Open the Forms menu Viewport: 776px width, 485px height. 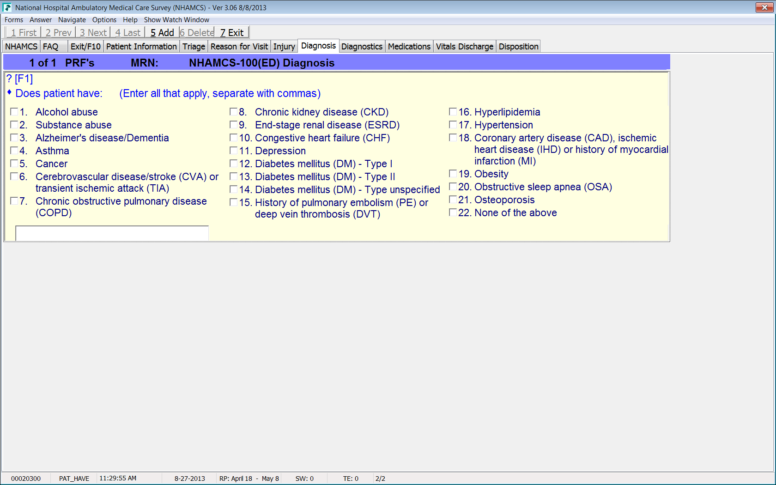point(14,20)
